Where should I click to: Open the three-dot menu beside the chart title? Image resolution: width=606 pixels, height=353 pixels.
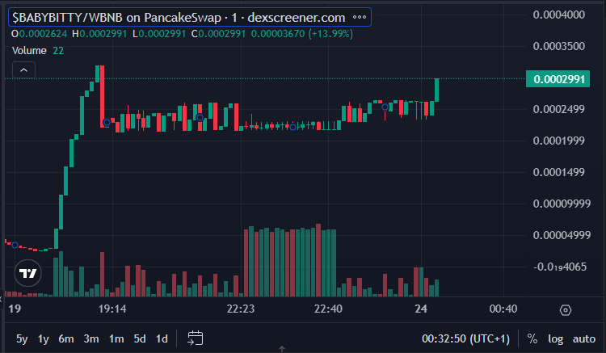tap(360, 18)
